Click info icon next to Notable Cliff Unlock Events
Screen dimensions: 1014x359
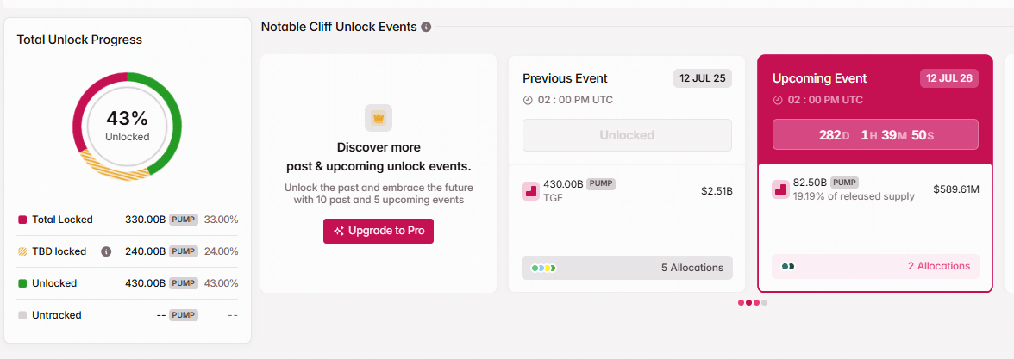(x=426, y=27)
